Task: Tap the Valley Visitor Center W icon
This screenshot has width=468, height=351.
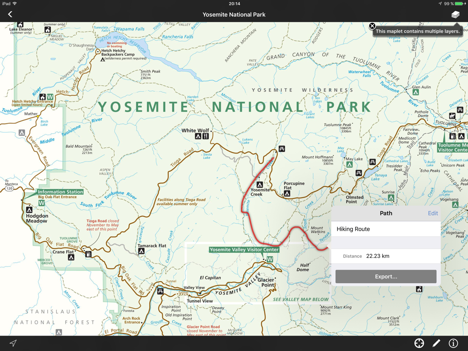Action: tap(270, 259)
